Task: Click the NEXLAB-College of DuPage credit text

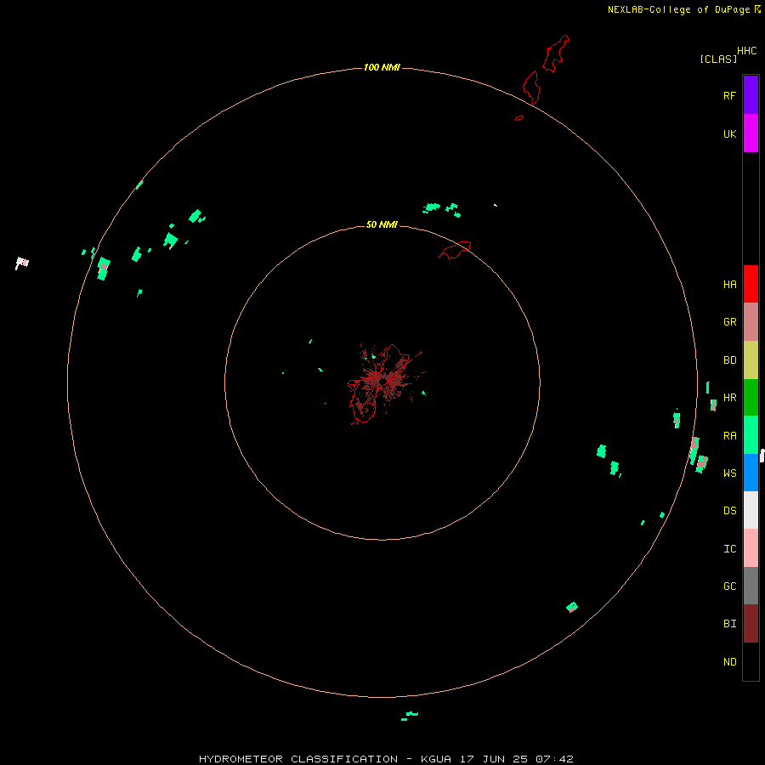Action: pos(678,9)
